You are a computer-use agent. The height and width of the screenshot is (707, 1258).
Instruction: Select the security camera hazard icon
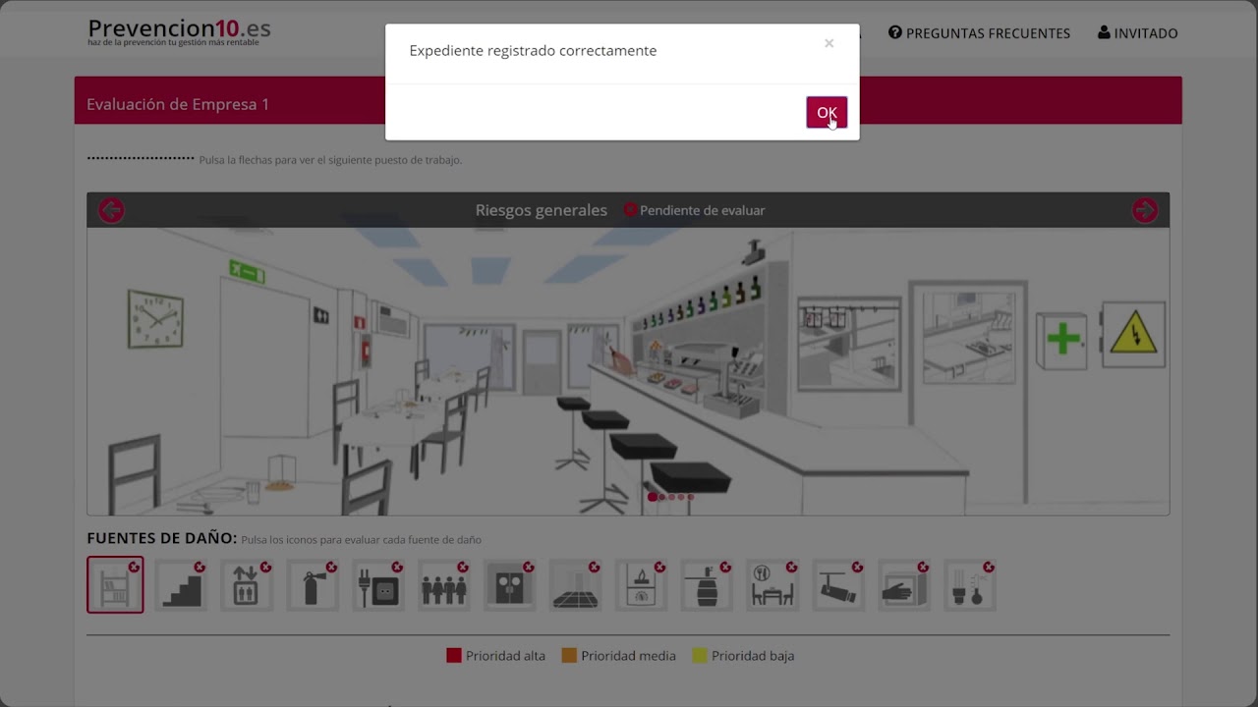[839, 585]
